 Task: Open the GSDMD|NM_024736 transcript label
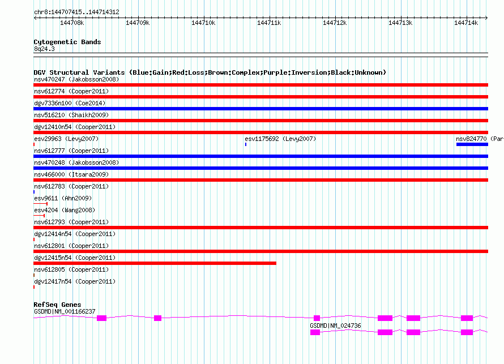point(335,326)
